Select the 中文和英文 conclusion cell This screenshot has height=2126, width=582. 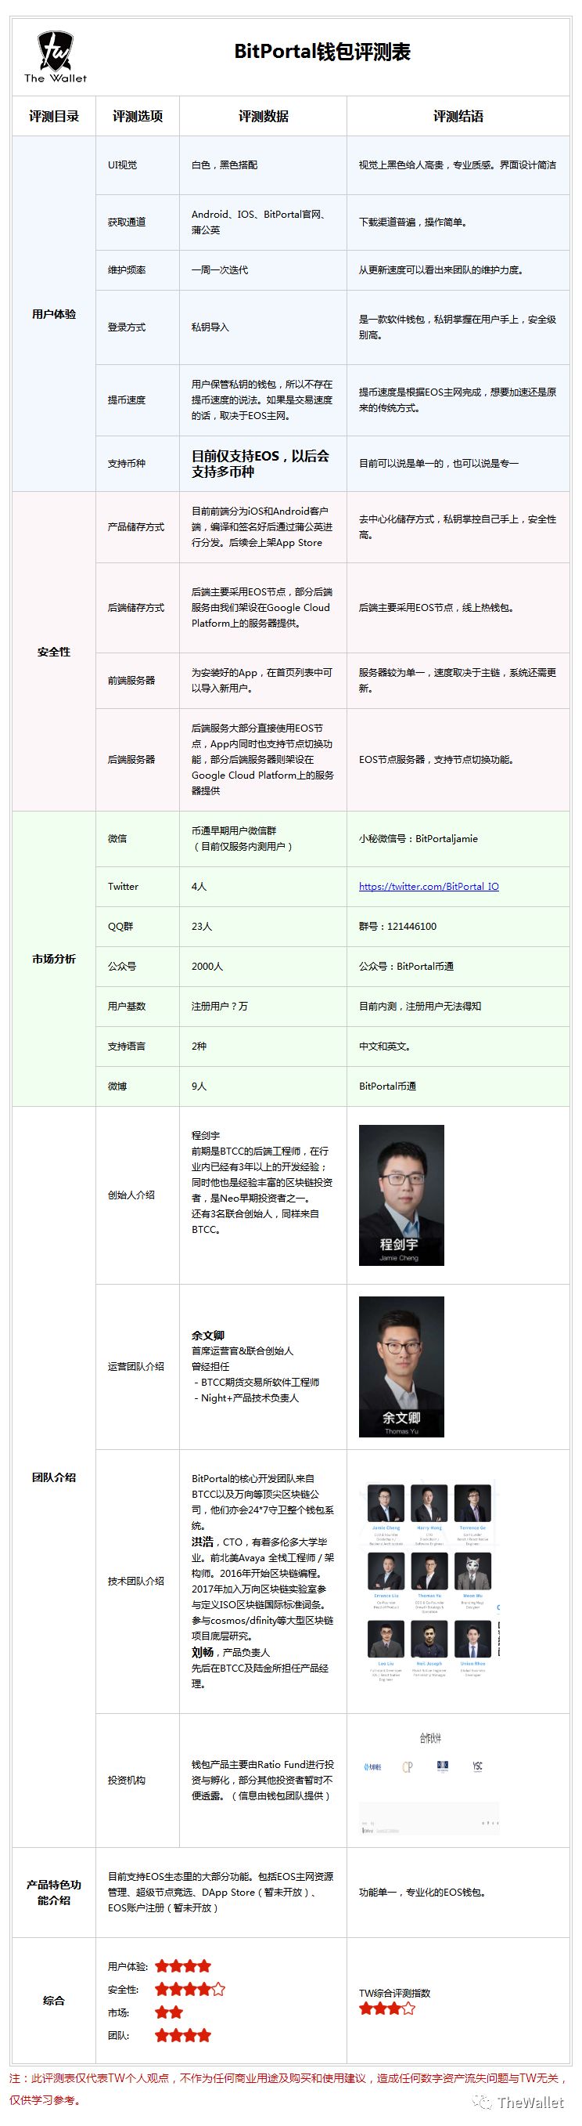458,1047
